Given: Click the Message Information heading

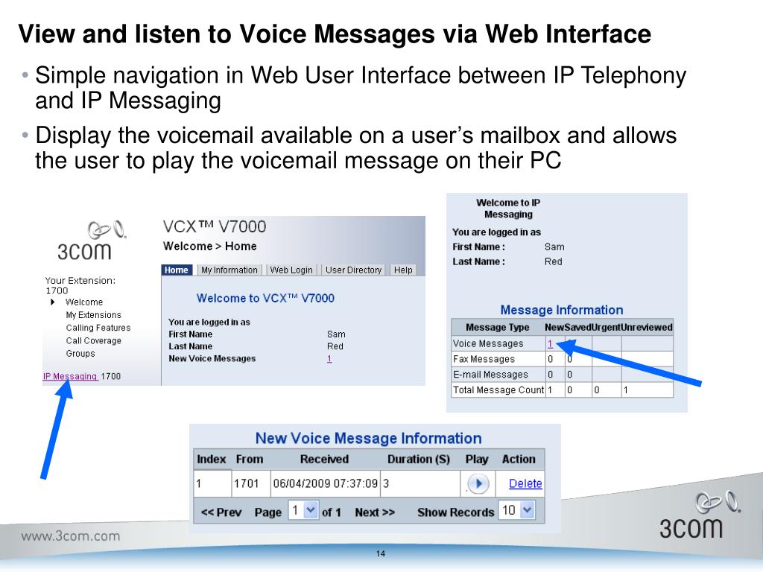Looking at the screenshot, I should click(x=562, y=310).
